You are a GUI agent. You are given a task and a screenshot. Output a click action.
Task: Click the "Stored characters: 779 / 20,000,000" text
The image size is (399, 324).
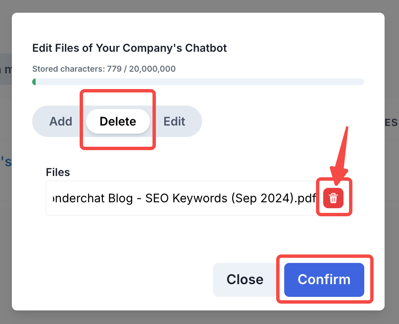pyautogui.click(x=104, y=69)
